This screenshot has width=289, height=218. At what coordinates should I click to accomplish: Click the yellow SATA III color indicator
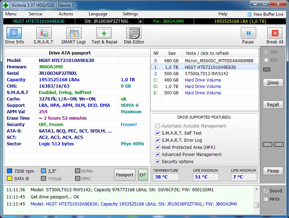[10, 178]
